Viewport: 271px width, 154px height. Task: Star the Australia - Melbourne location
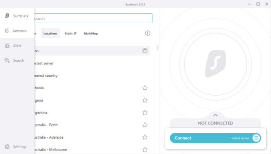pyautogui.click(x=145, y=149)
